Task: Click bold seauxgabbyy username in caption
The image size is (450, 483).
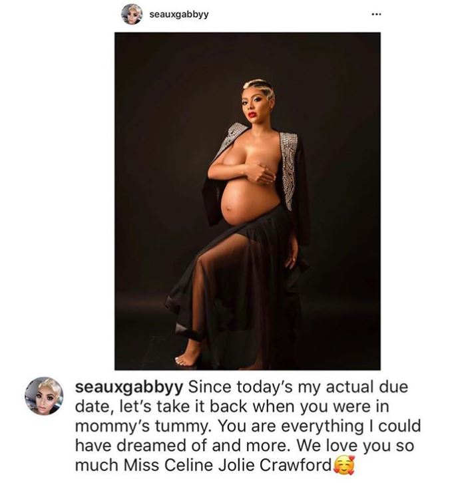Action: click(x=129, y=387)
